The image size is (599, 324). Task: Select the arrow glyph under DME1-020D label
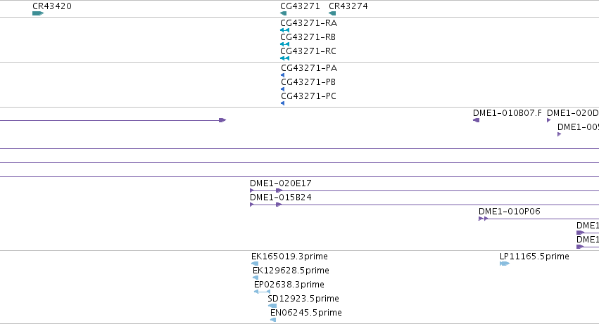pyautogui.click(x=549, y=120)
